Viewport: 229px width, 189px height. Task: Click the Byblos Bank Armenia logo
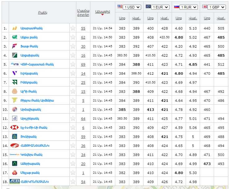coord(14,101)
